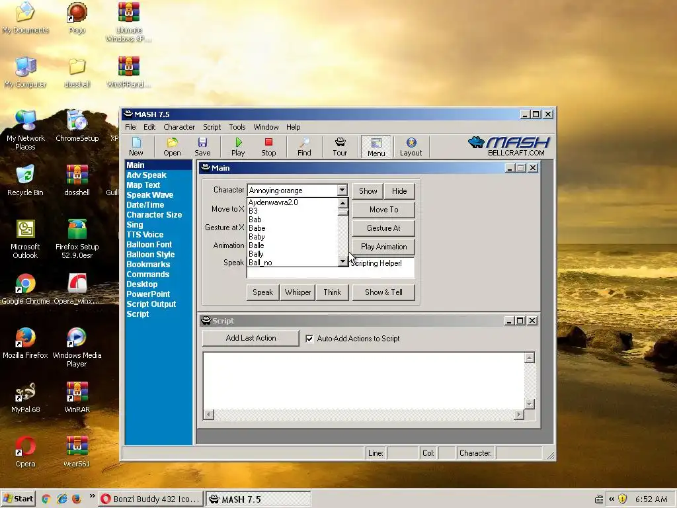Open the Character menu
This screenshot has height=508, width=677.
tap(179, 127)
